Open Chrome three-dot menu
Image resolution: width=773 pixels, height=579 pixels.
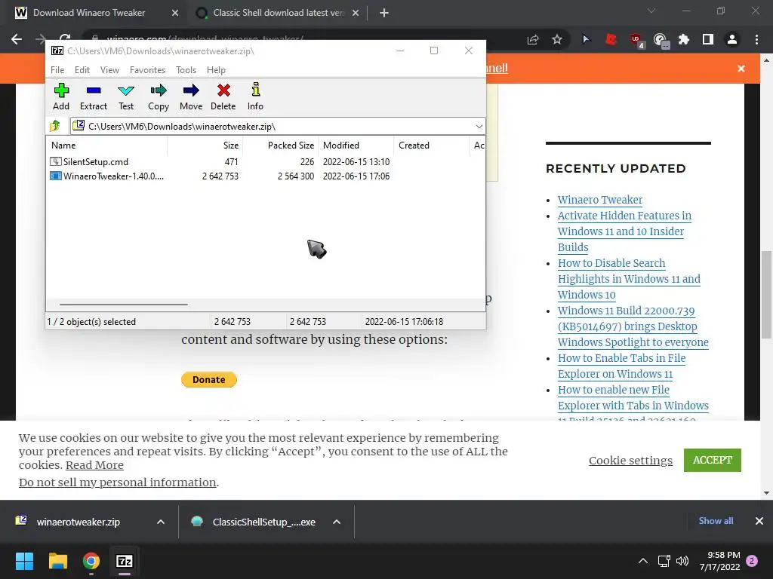(756, 39)
